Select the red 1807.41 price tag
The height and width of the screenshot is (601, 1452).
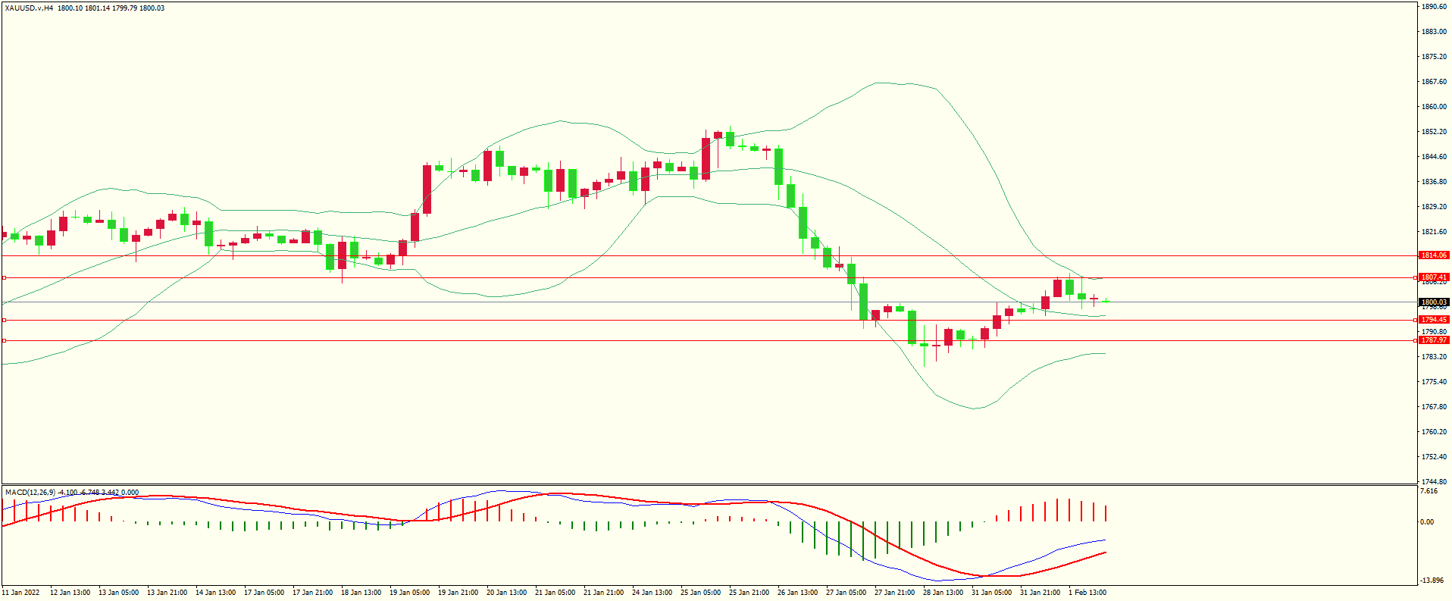[x=1433, y=277]
